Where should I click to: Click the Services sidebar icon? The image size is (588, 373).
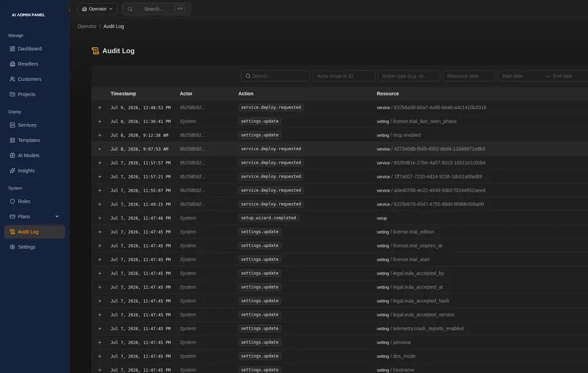pyautogui.click(x=12, y=125)
